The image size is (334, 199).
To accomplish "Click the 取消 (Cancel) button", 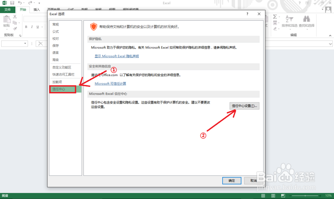I will click(x=254, y=181).
